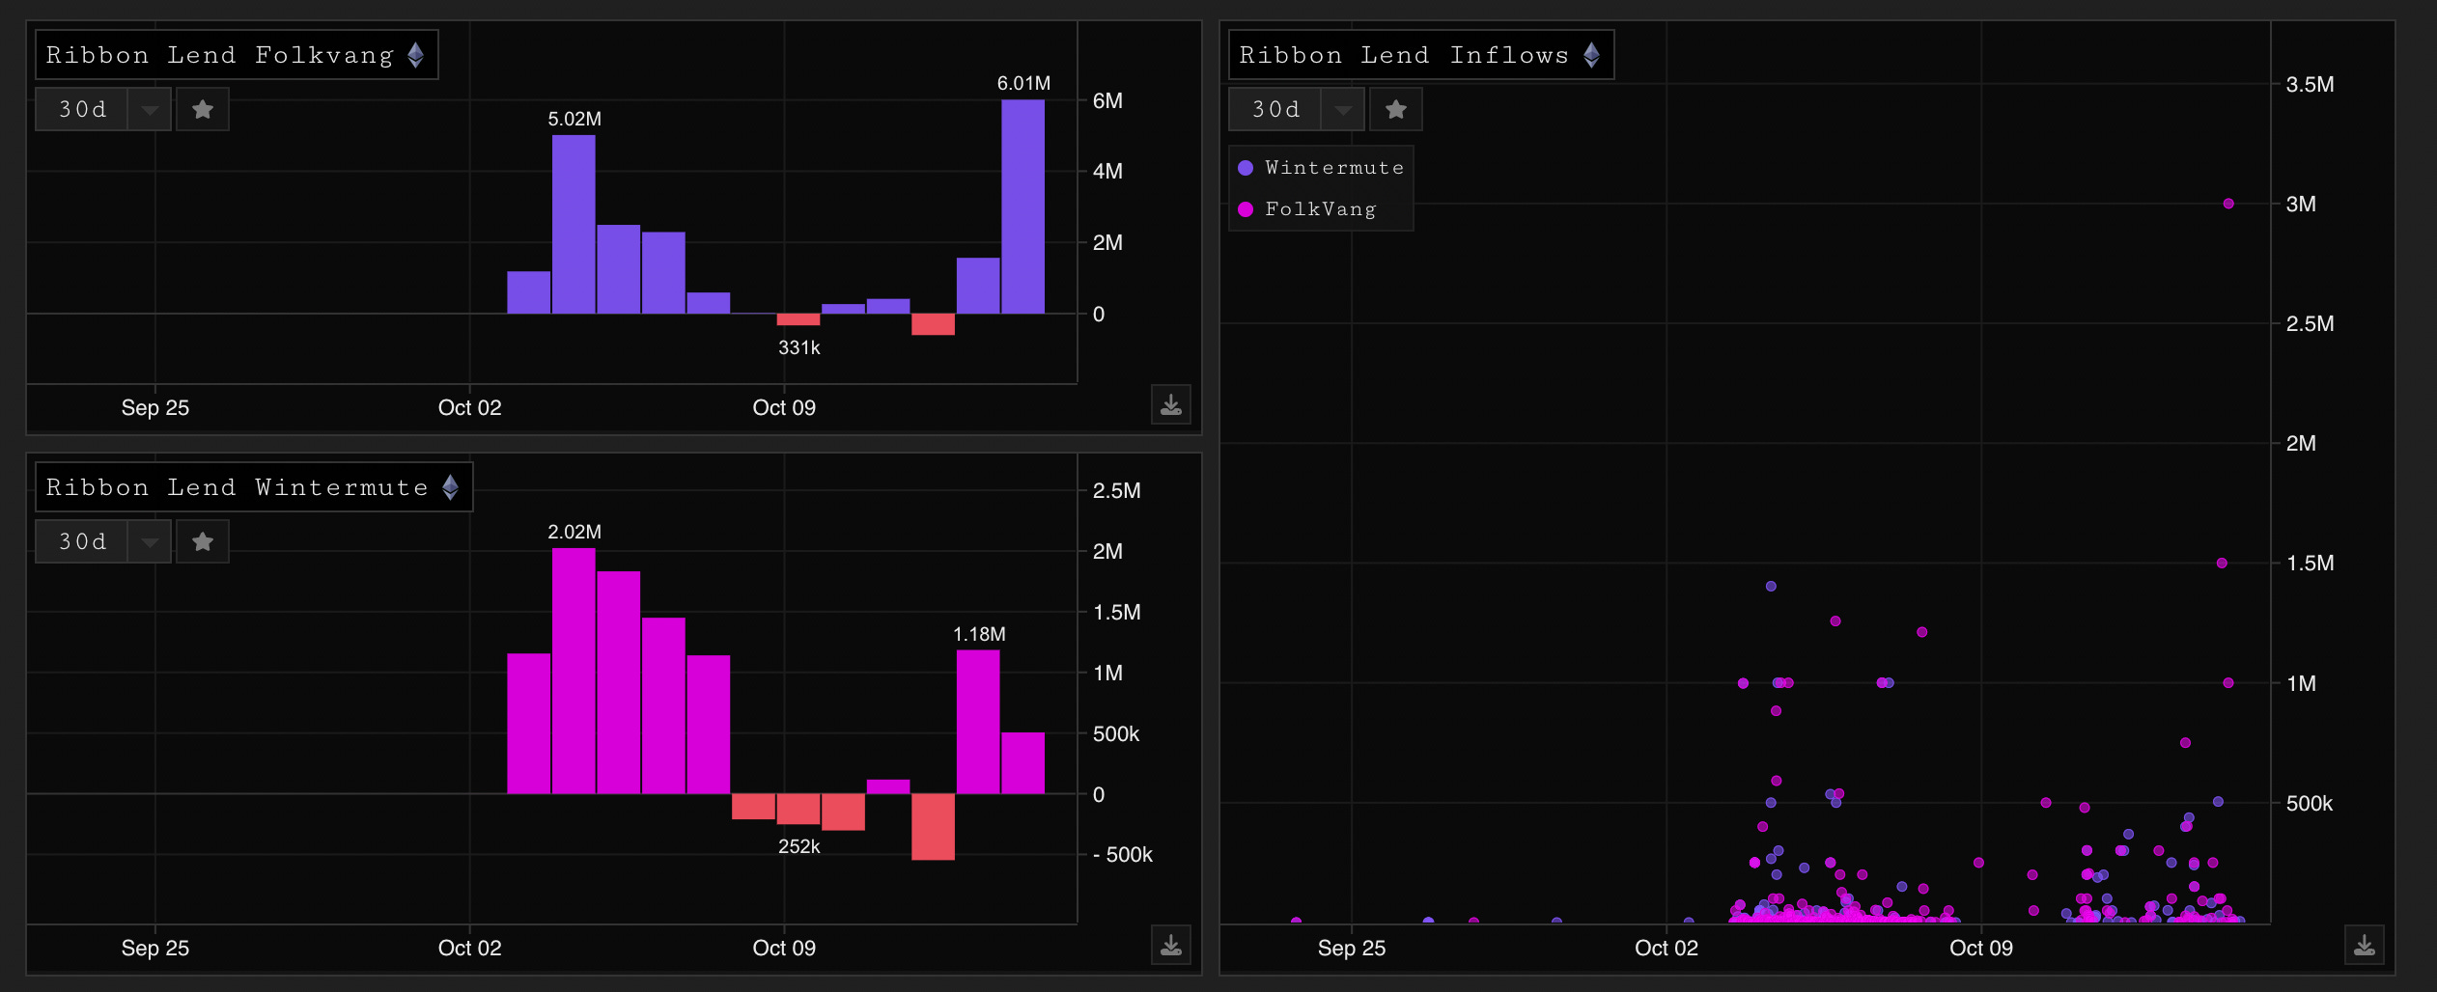Click Ethereum icon in Ribbon Lend Wintermute title

coord(451,487)
